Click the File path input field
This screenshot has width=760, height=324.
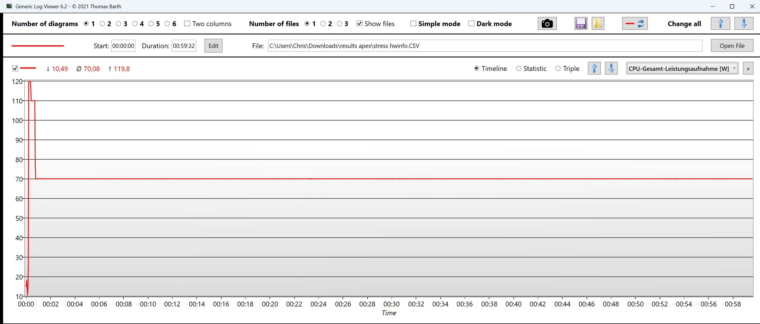click(484, 46)
